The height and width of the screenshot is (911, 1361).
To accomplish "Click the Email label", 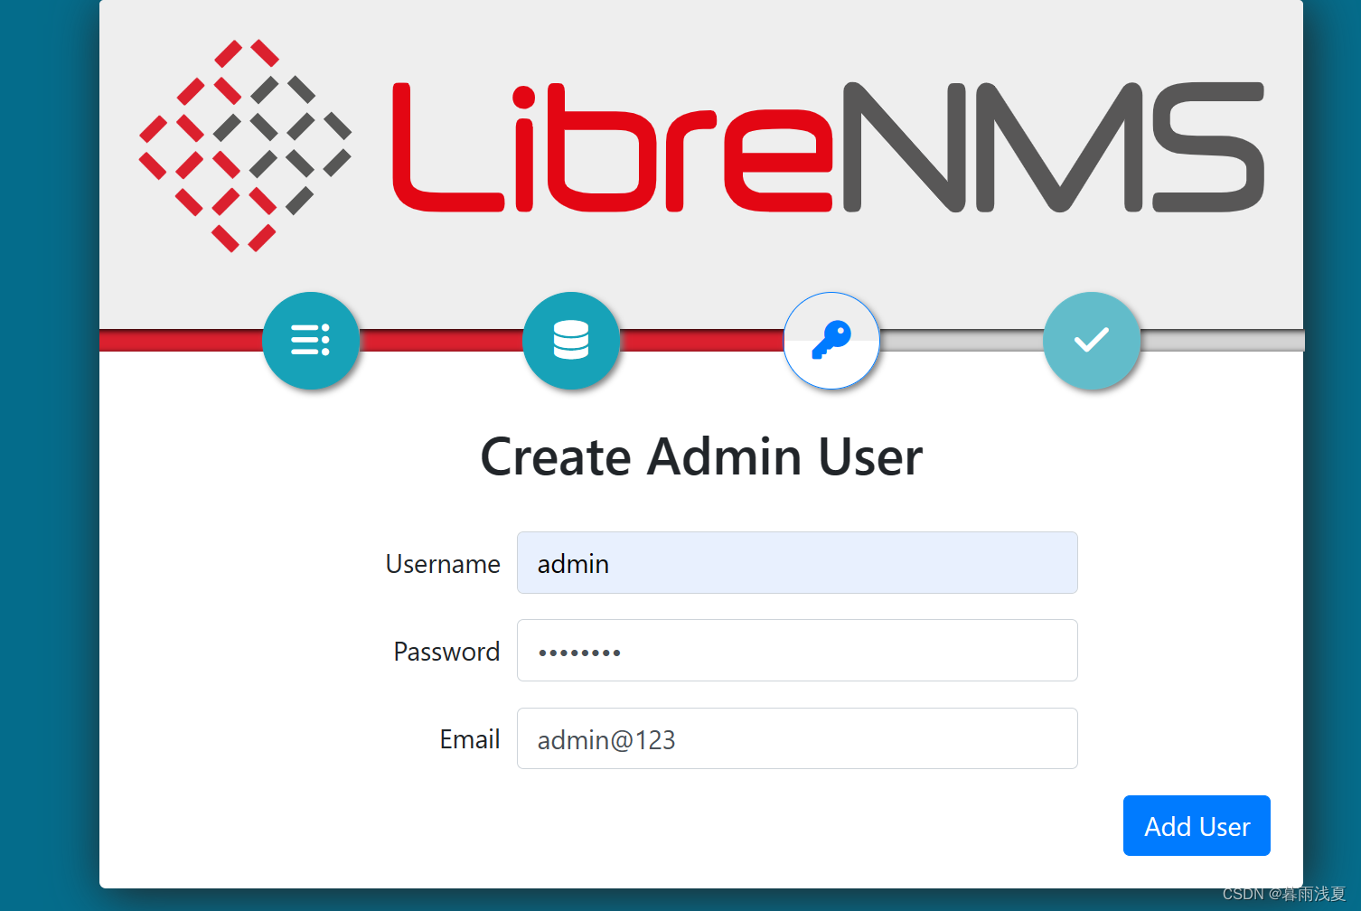I will click(x=470, y=739).
